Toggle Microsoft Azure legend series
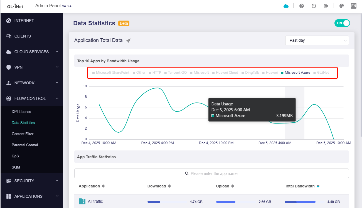This screenshot has width=362, height=208. tap(295, 73)
